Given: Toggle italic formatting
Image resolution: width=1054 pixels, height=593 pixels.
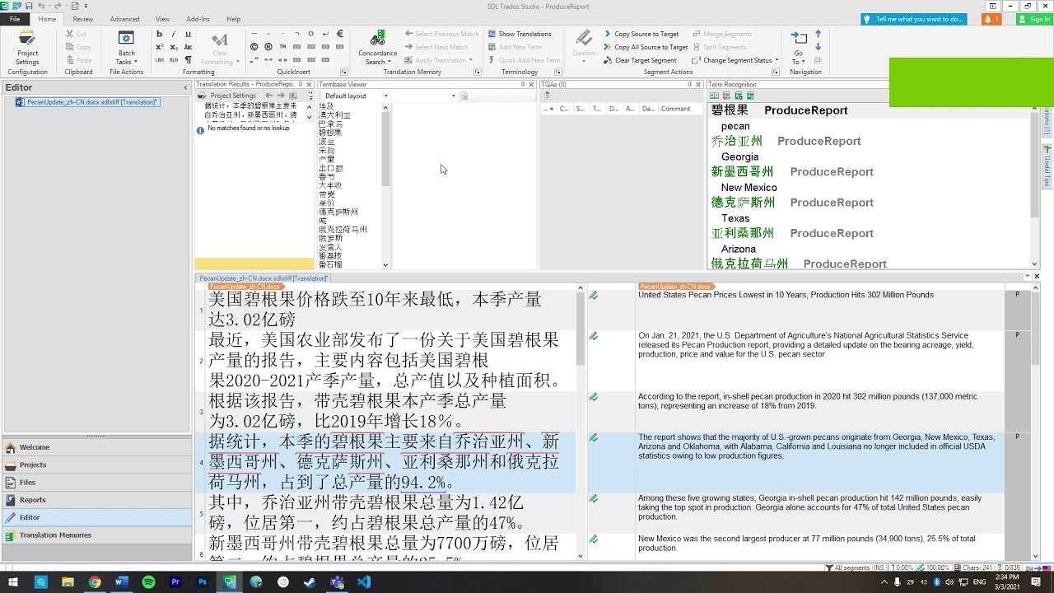Looking at the screenshot, I should (174, 35).
